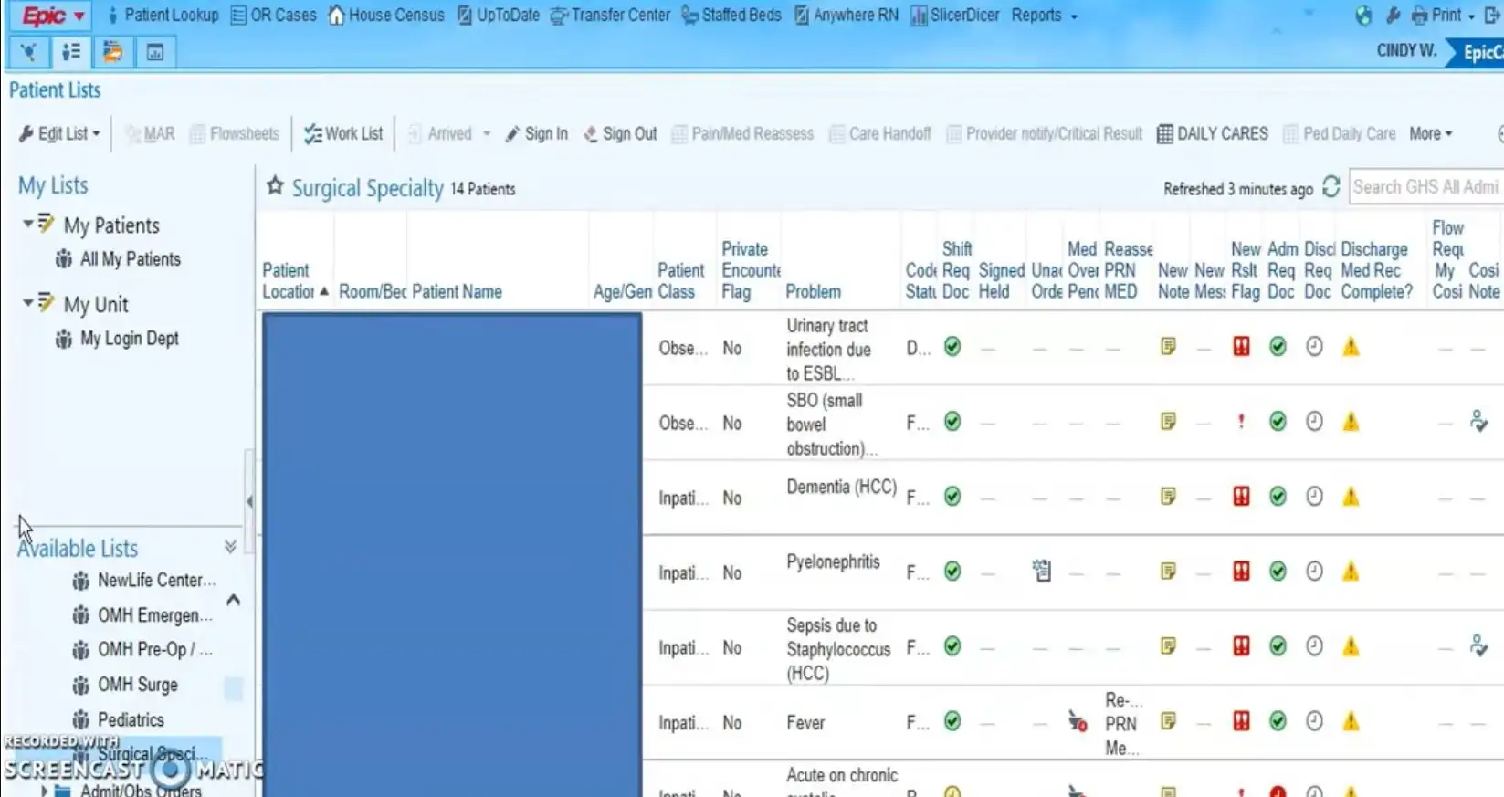The image size is (1504, 797).
Task: Click green shift check in Dementia row
Action: click(952, 497)
